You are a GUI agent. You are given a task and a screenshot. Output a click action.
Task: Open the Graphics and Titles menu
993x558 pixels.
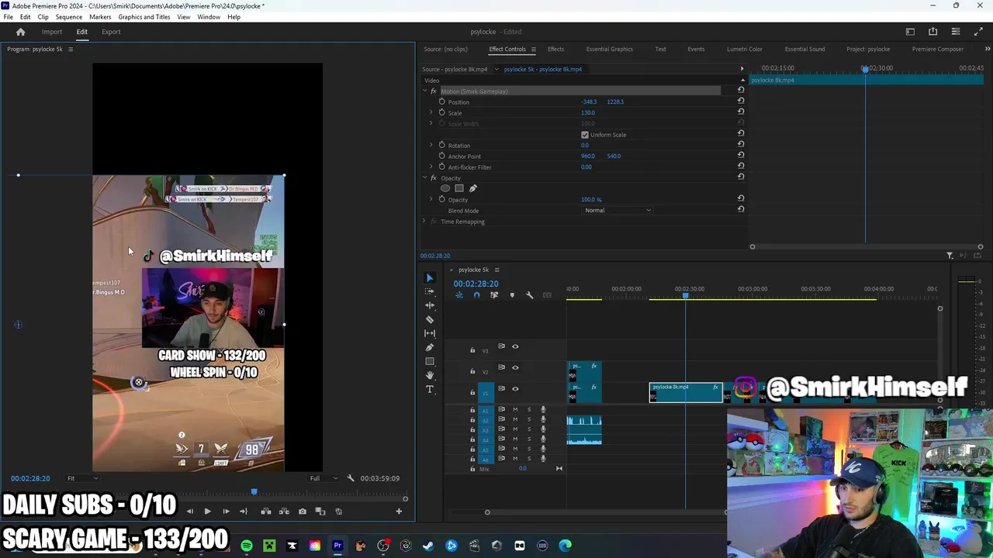pos(144,17)
